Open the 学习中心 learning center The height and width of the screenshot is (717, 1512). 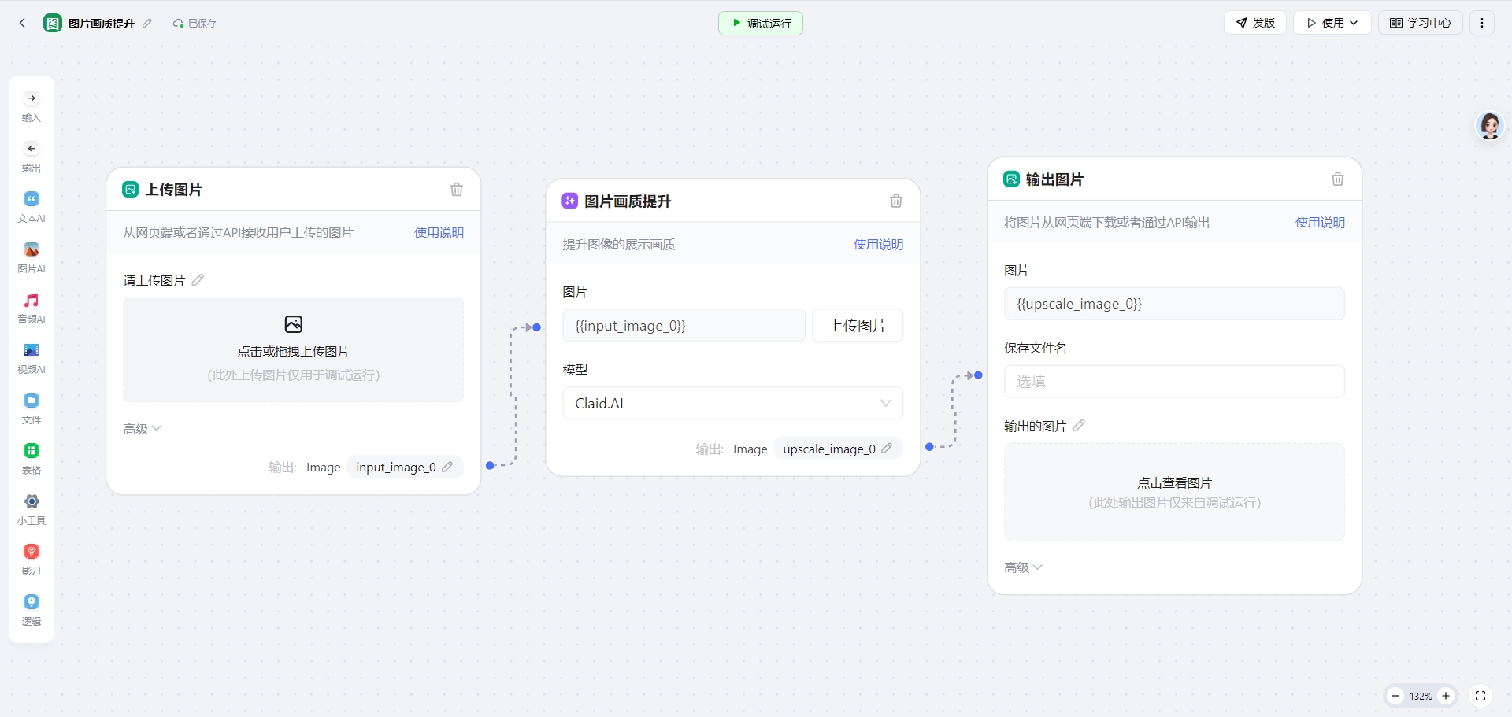(1420, 23)
